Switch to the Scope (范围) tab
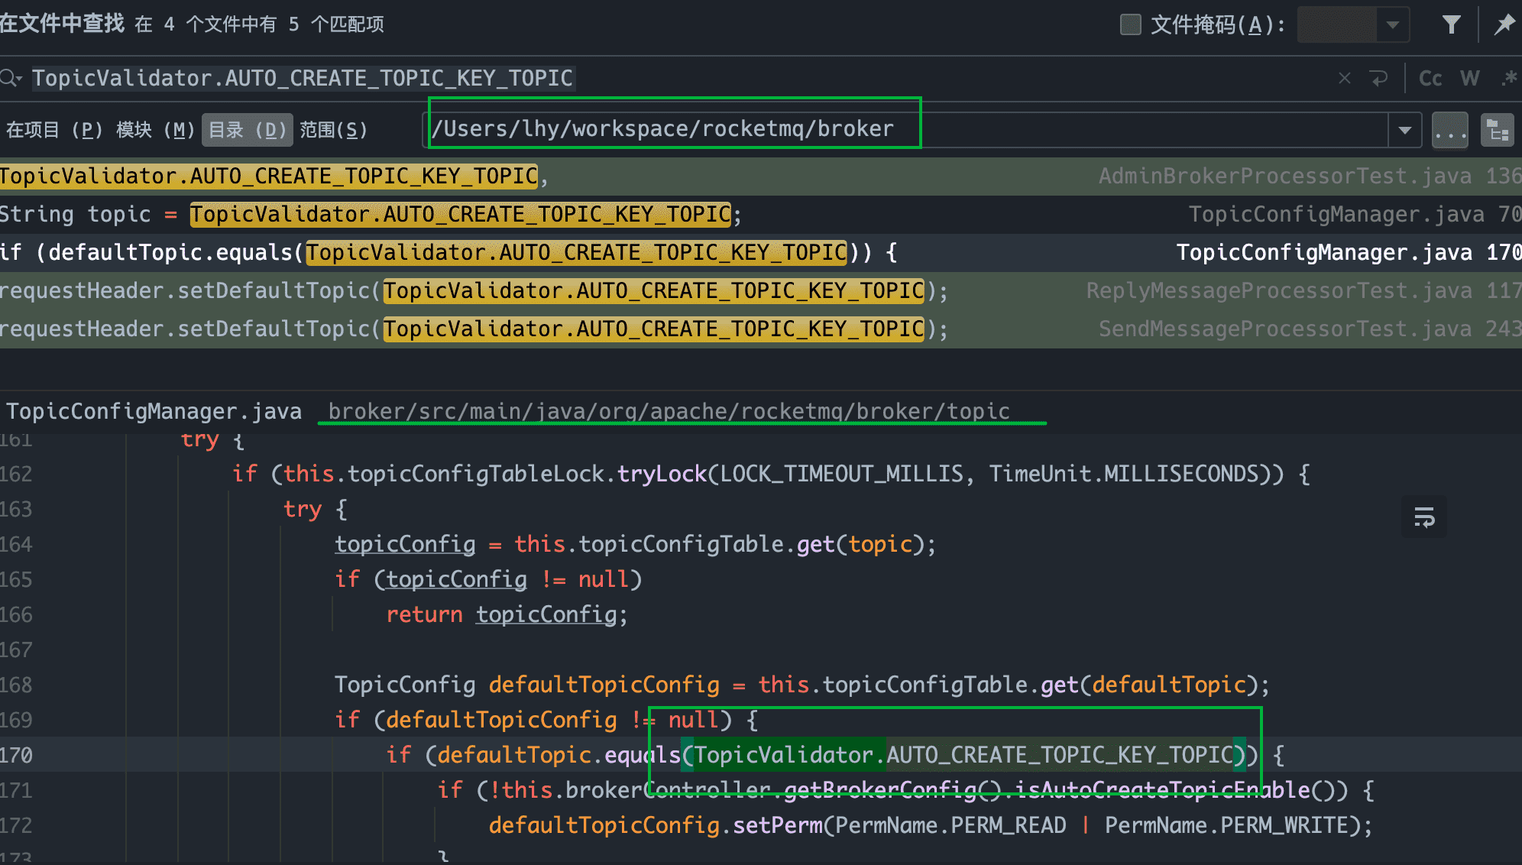Image resolution: width=1522 pixels, height=865 pixels. tap(333, 130)
